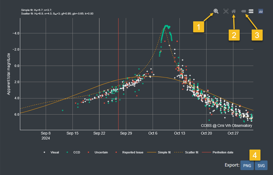
Task: Export the chart as SVG
Action: pos(261,165)
